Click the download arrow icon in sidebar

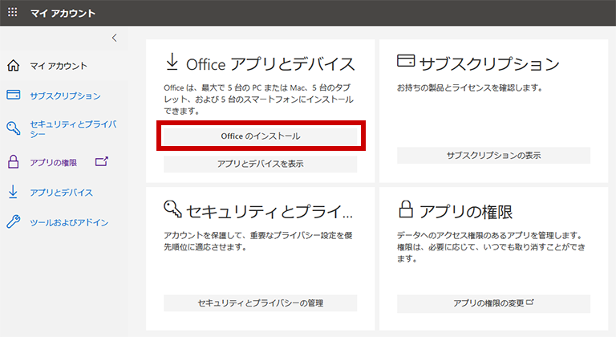click(13, 192)
